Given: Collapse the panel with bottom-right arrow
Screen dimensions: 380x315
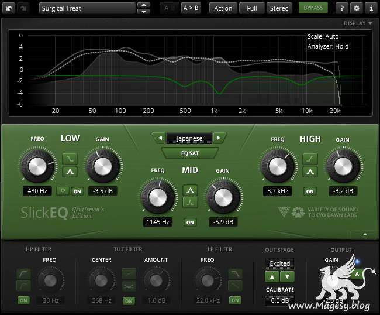Looking at the screenshot, I should pos(365,234).
